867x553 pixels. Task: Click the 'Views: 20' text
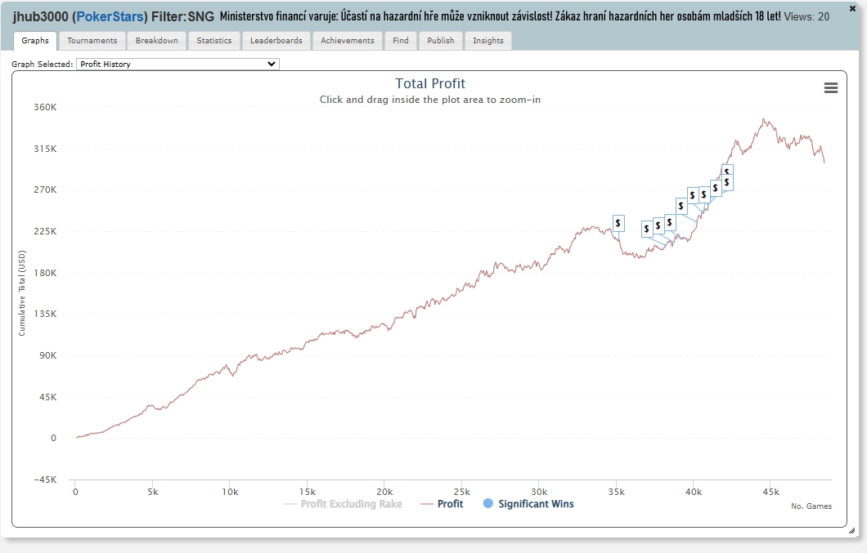click(x=806, y=16)
